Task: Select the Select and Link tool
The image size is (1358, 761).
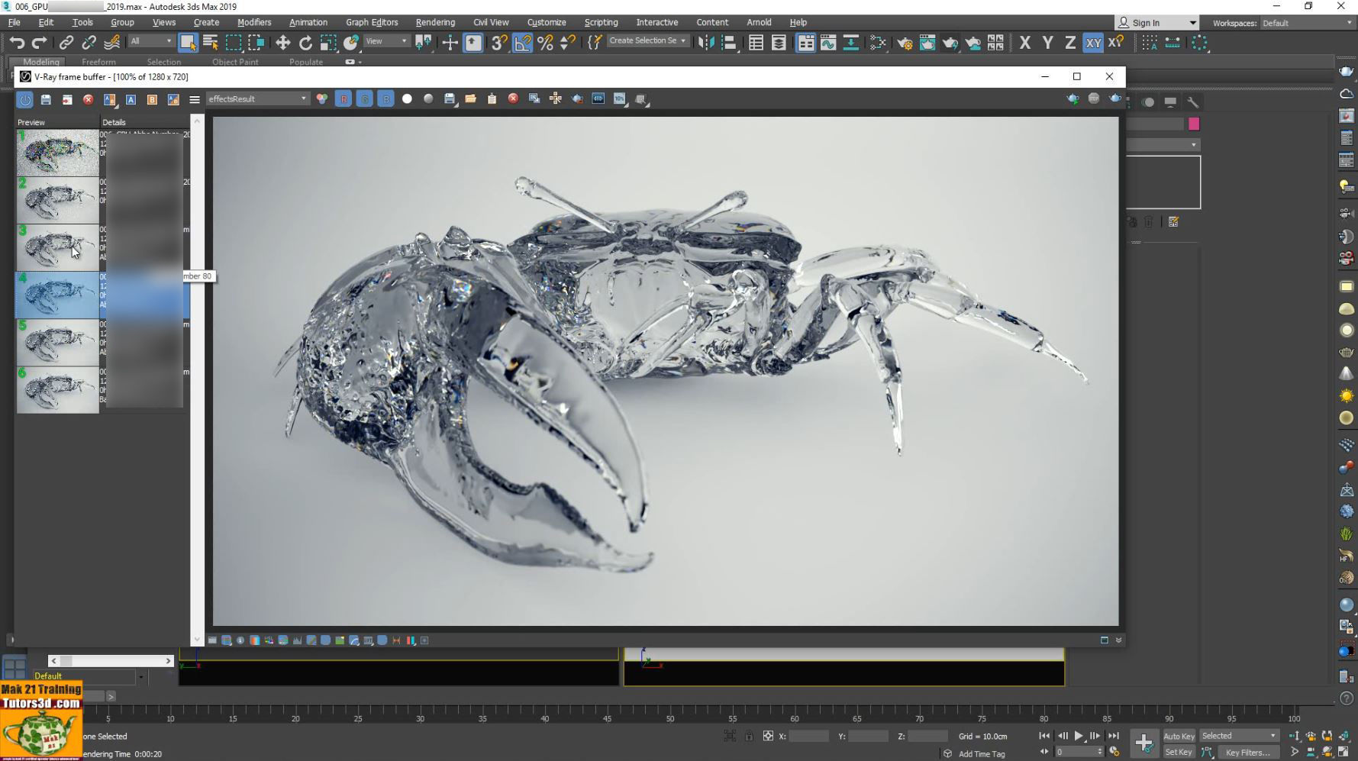Action: click(66, 43)
